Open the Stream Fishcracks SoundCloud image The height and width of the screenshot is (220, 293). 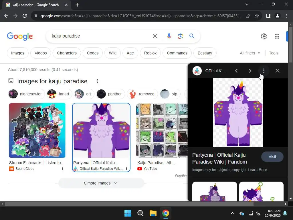(37, 130)
